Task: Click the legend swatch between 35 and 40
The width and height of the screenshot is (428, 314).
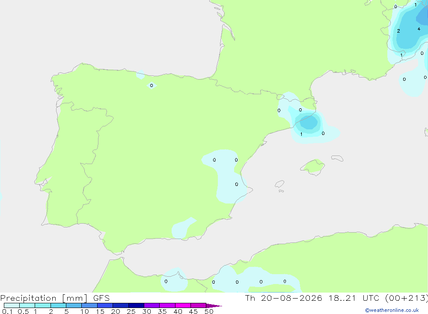Action: coord(167,305)
